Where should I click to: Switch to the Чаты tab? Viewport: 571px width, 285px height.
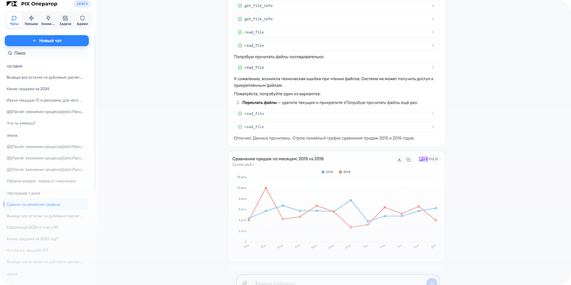[14, 20]
